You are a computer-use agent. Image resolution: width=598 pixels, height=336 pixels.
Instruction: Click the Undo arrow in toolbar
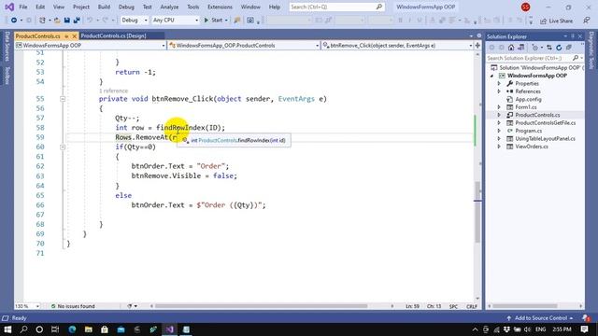click(90, 21)
